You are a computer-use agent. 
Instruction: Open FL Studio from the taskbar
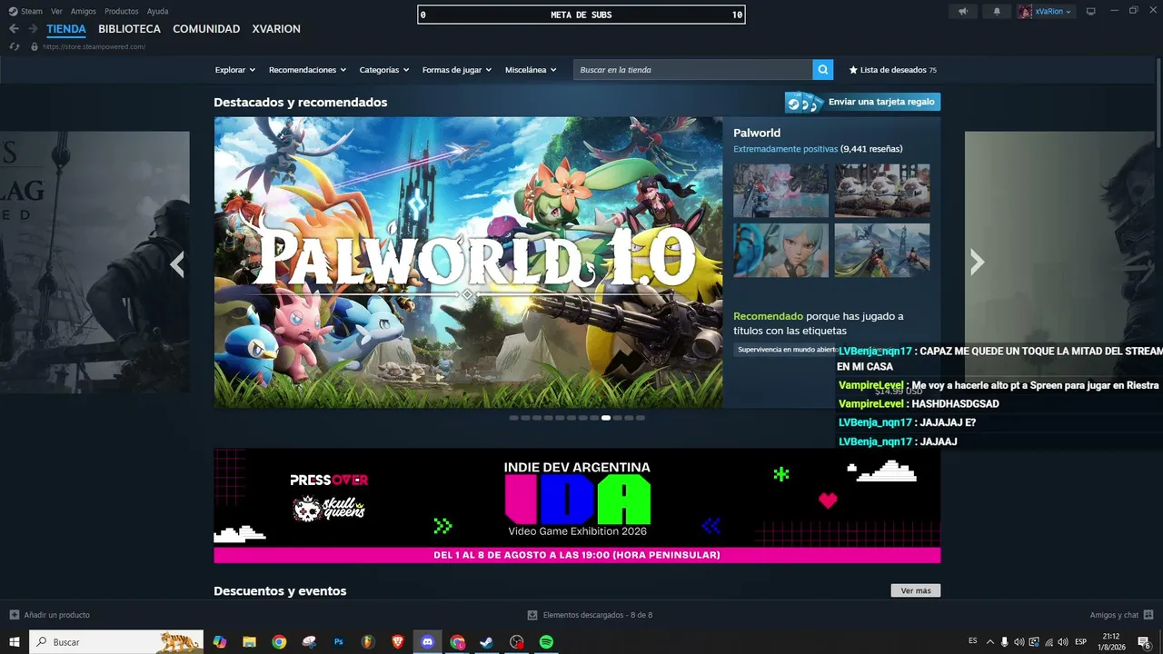[x=368, y=642]
